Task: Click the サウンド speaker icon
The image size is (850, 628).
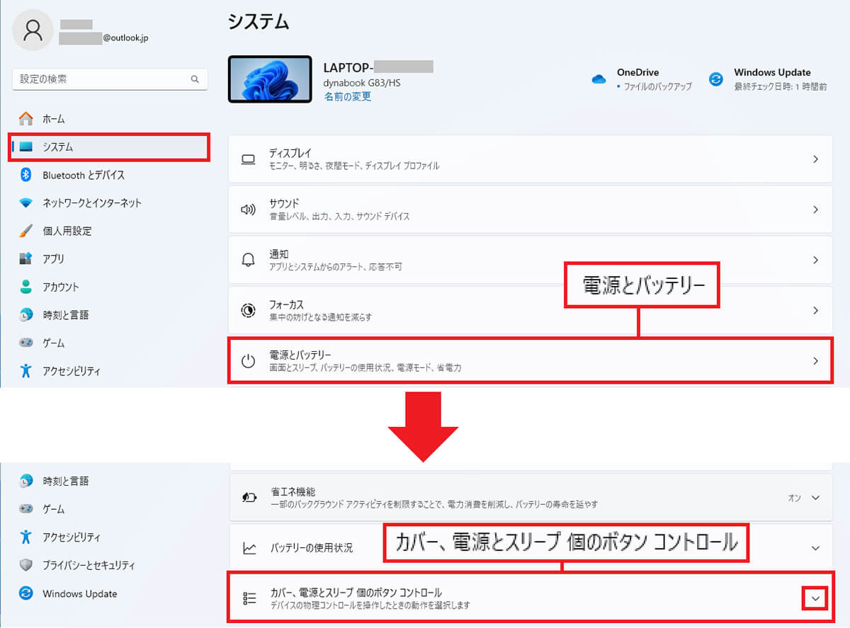Action: (x=248, y=210)
